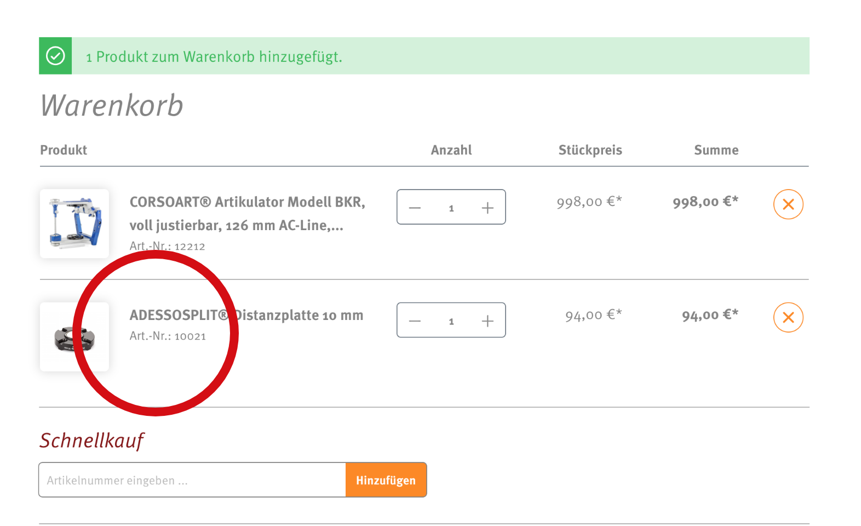Click the 998,00 €* Stückpreis value

pyautogui.click(x=589, y=202)
